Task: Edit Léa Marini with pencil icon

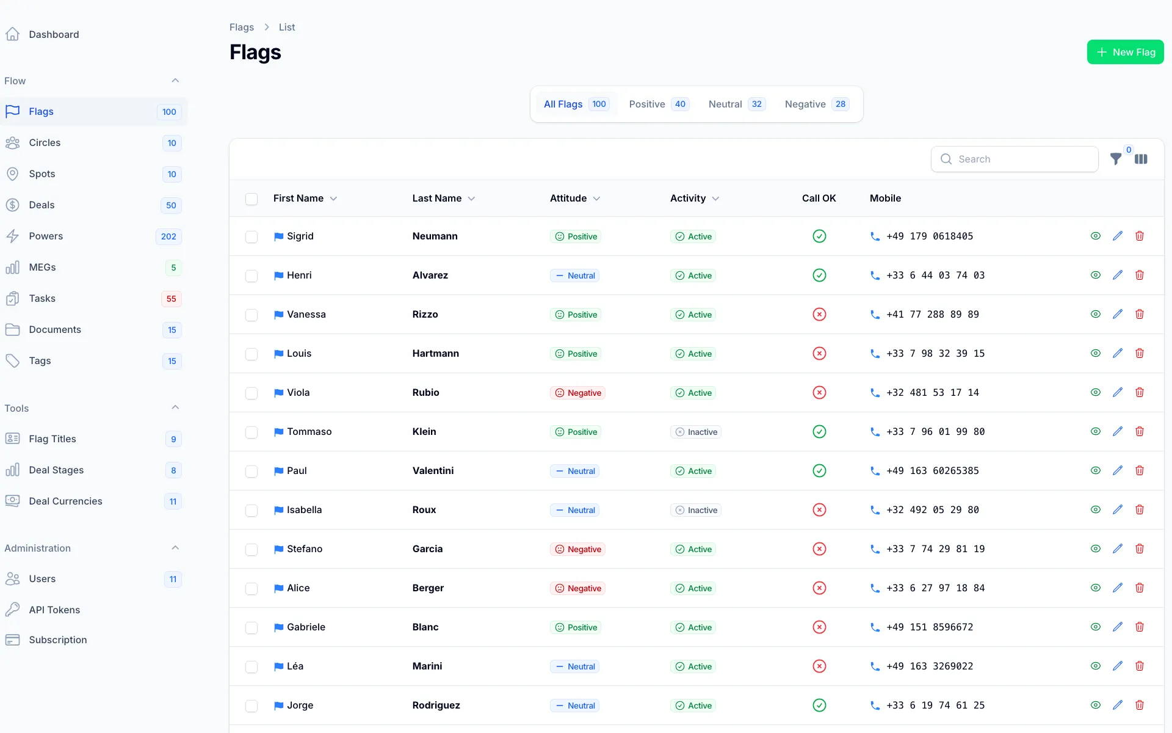Action: coord(1118,666)
